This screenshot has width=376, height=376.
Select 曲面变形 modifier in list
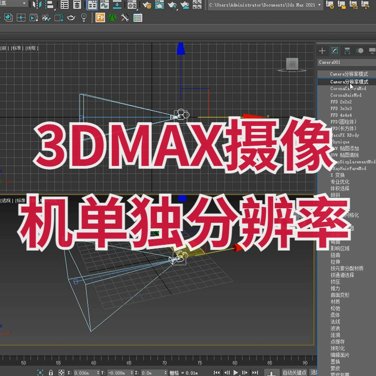(x=340, y=295)
